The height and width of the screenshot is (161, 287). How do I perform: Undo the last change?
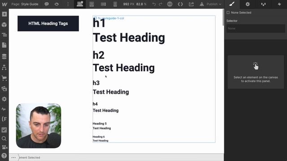click(154, 4)
